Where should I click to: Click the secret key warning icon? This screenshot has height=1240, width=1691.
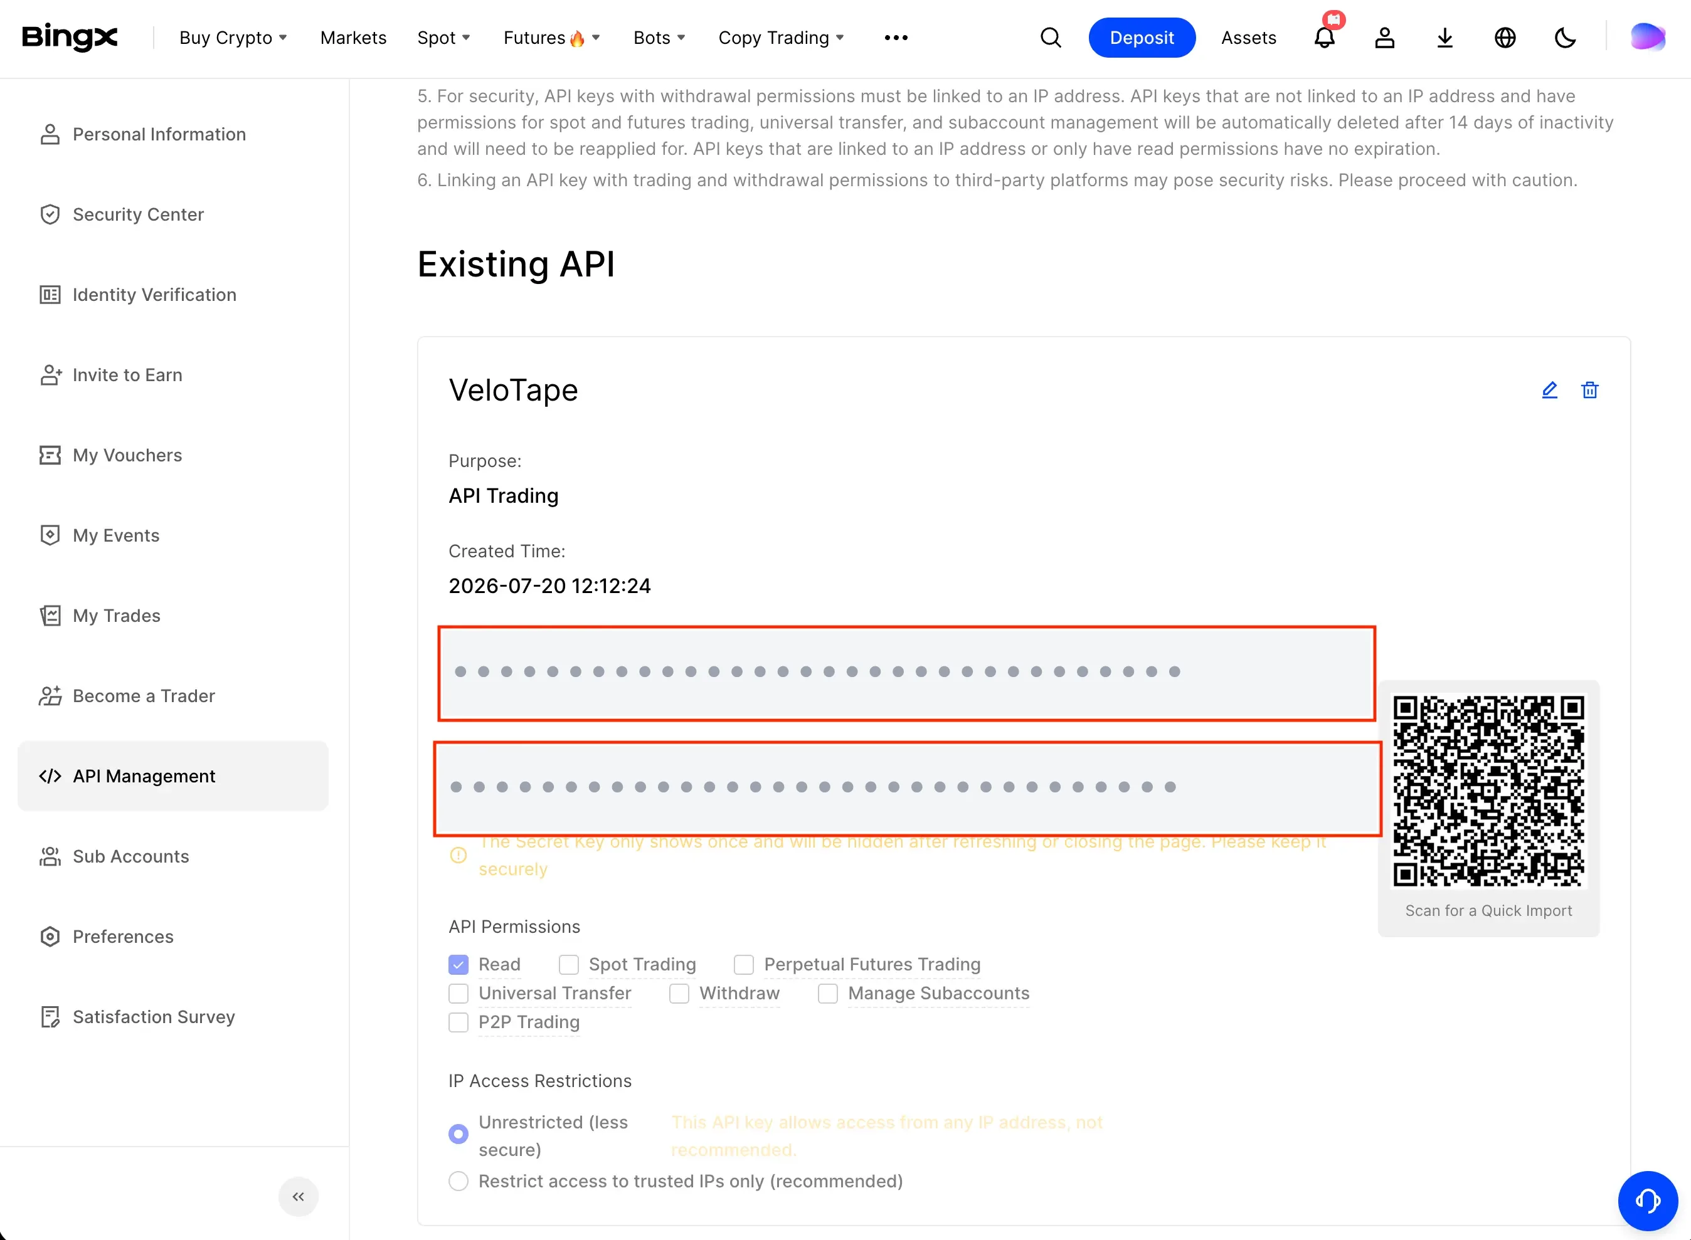[x=458, y=855]
